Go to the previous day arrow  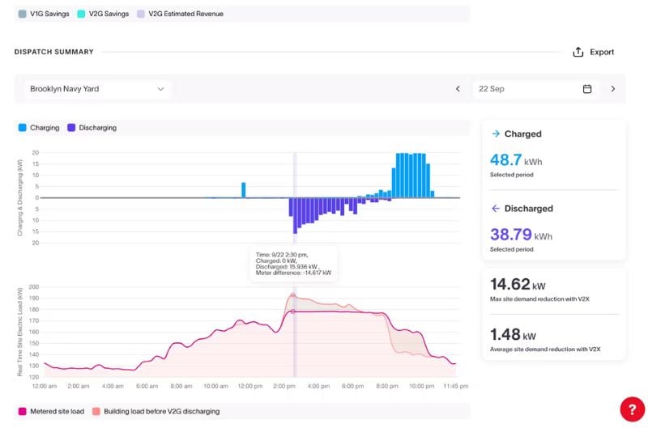click(458, 89)
